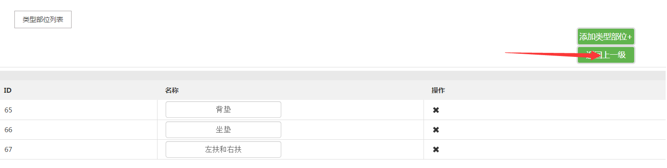Click the 操作 column header
Viewport: 667px width, 168px height.
tap(438, 90)
